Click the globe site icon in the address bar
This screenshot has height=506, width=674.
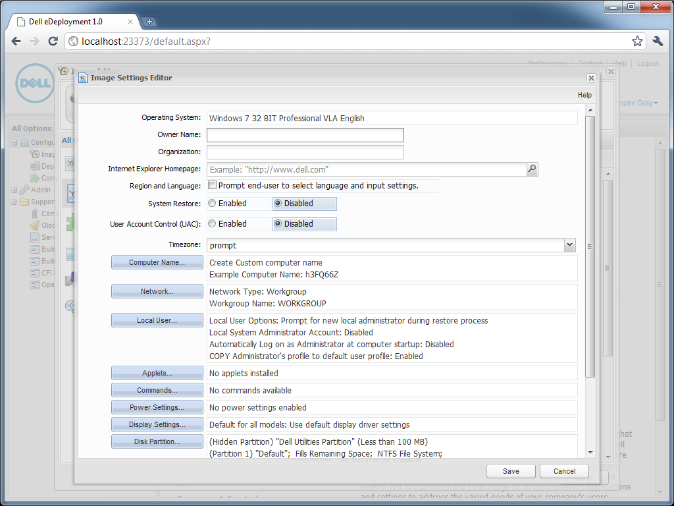click(x=74, y=42)
